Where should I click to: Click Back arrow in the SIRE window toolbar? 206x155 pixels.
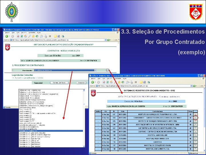coord(92,82)
